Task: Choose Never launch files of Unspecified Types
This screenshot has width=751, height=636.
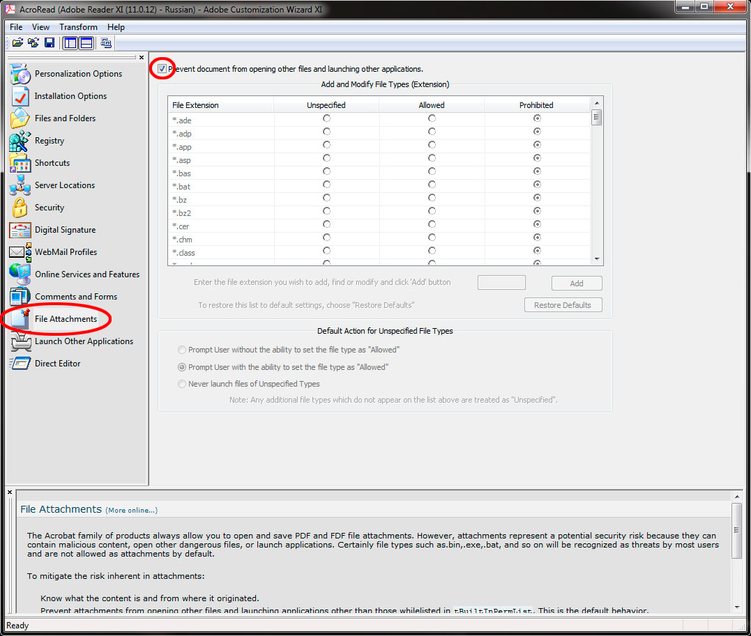Action: pyautogui.click(x=181, y=384)
